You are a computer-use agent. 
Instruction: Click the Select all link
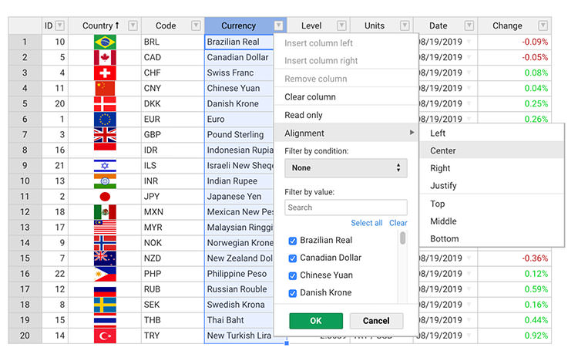click(367, 223)
